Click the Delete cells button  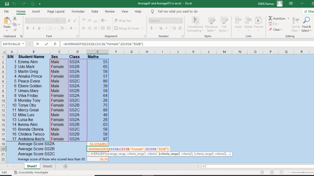click(x=248, y=24)
